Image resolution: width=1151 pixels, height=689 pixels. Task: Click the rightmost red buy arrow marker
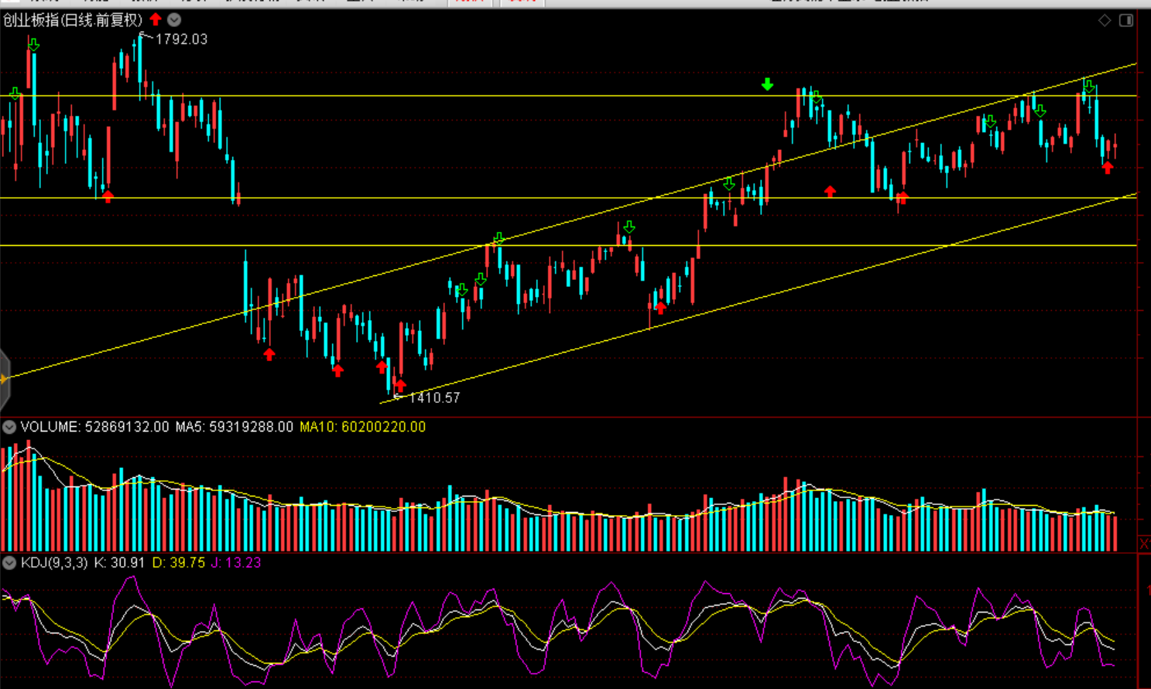[1108, 167]
